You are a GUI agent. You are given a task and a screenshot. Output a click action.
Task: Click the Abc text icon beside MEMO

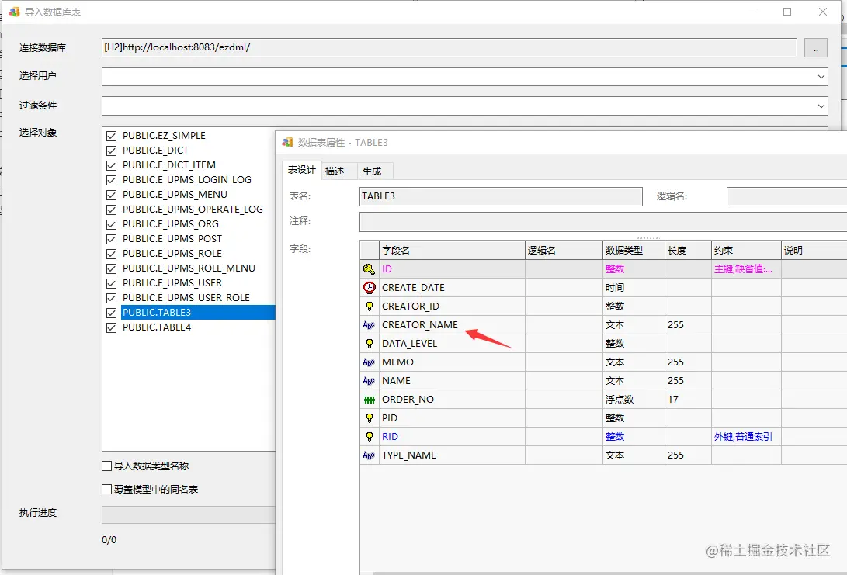click(x=369, y=362)
